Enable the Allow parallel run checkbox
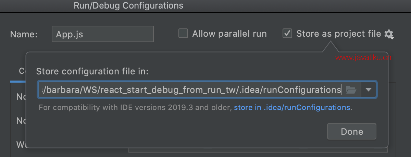This screenshot has height=157, width=411. (184, 34)
